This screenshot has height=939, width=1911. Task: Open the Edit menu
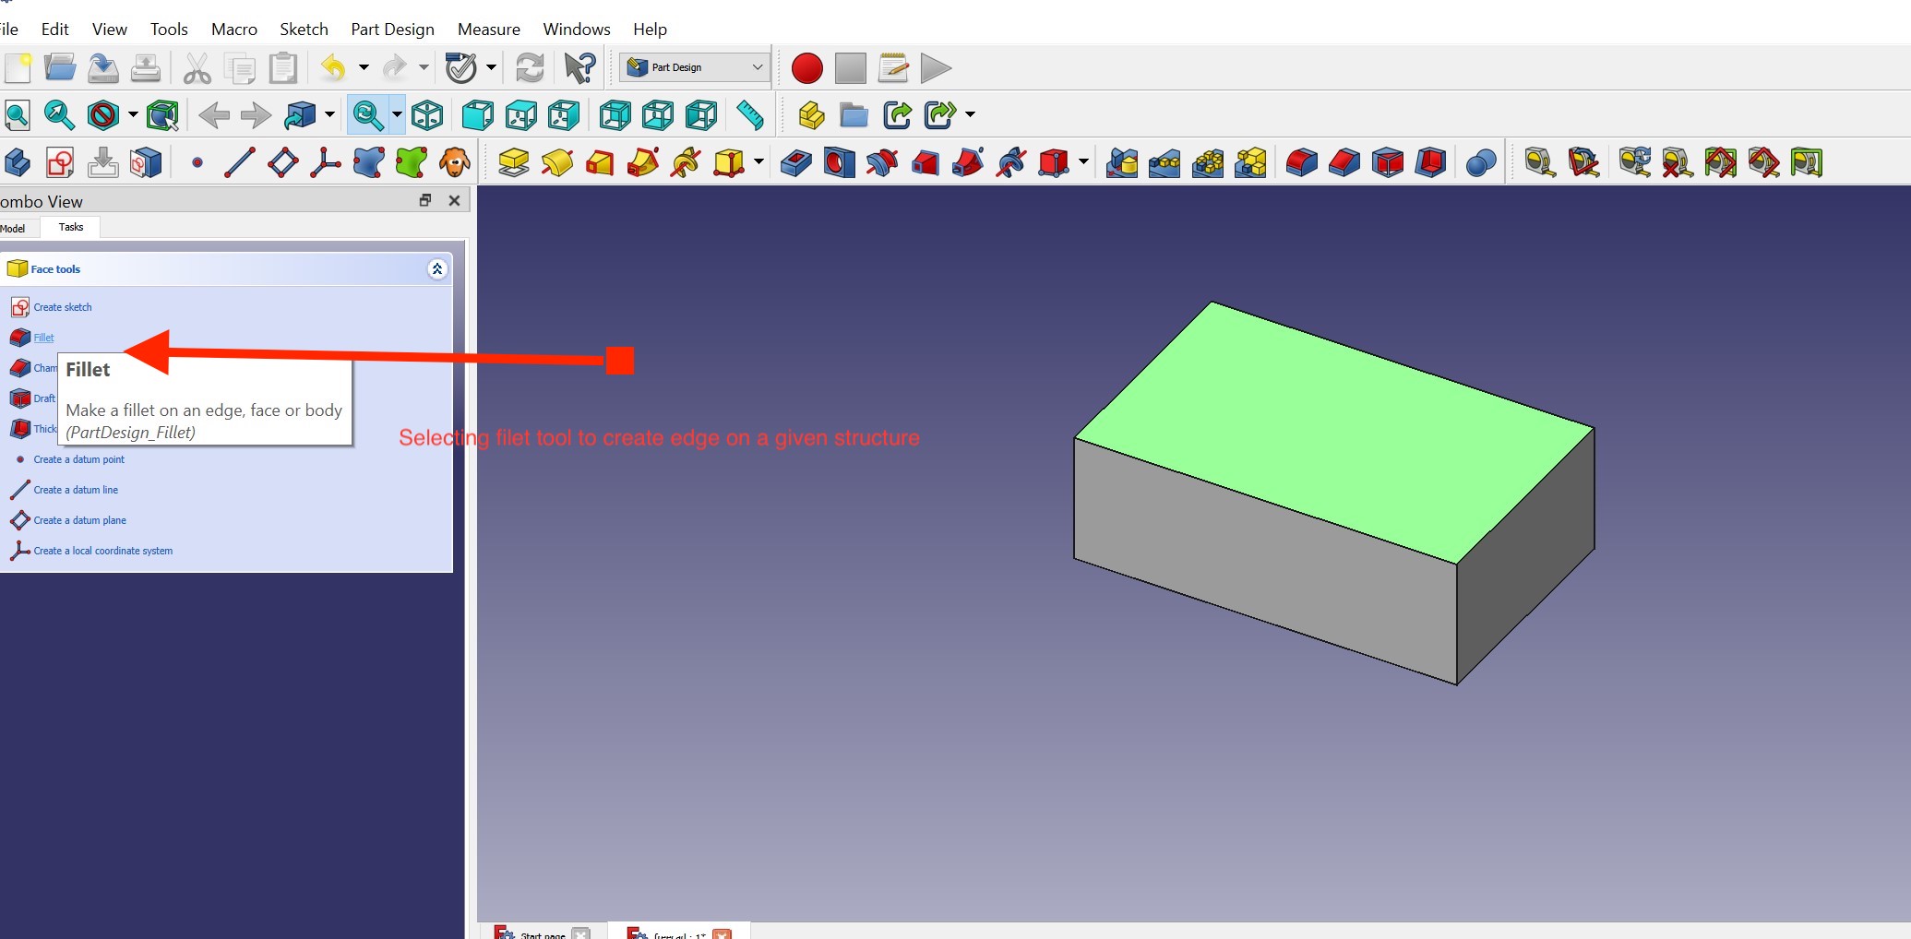coord(55,29)
